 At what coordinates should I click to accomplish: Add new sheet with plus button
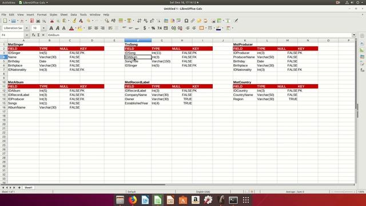pyautogui.click(x=19, y=188)
